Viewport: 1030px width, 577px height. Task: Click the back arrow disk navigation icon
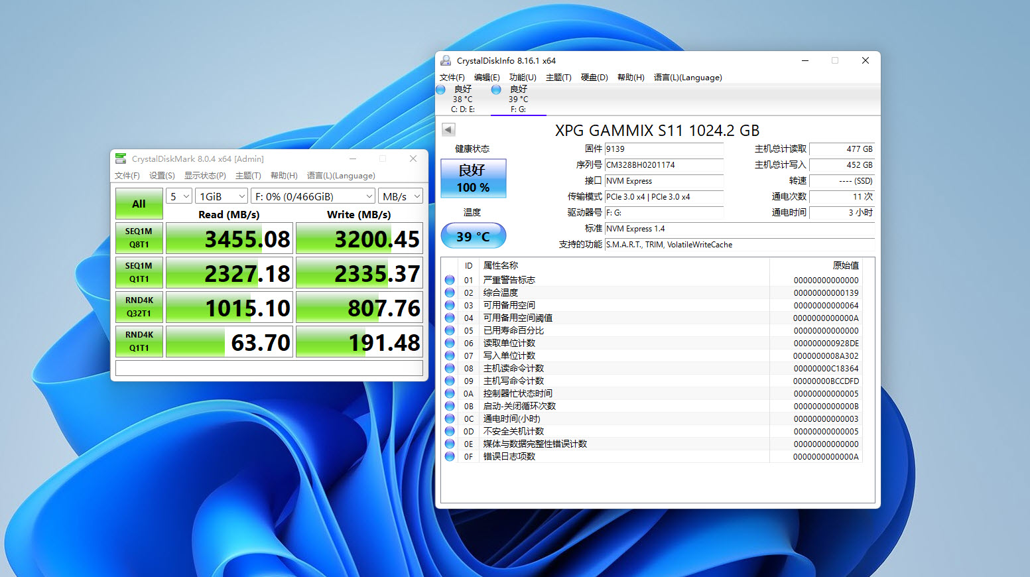[x=448, y=129]
